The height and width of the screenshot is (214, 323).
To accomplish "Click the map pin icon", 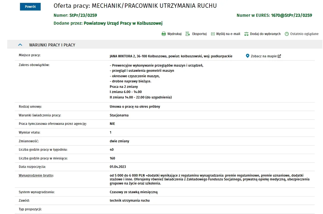I will [248, 56].
